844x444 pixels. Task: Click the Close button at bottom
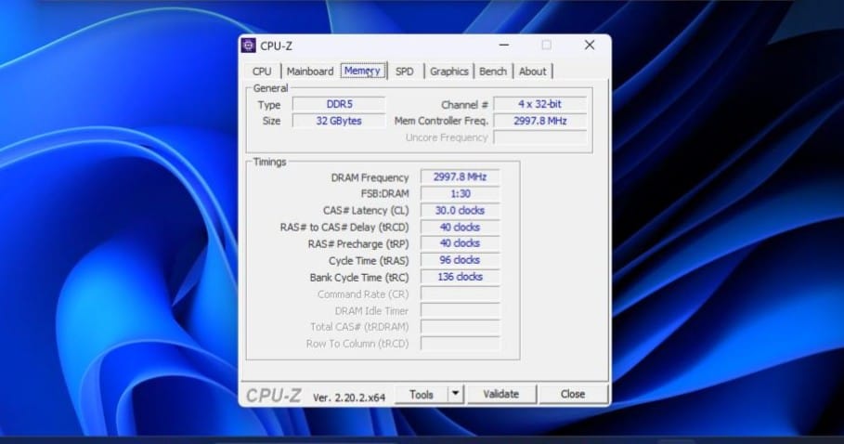point(573,395)
